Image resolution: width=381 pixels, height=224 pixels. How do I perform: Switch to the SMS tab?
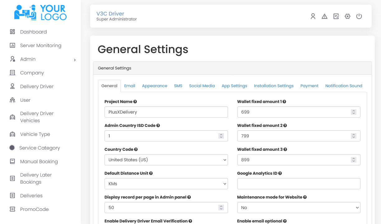(x=178, y=86)
